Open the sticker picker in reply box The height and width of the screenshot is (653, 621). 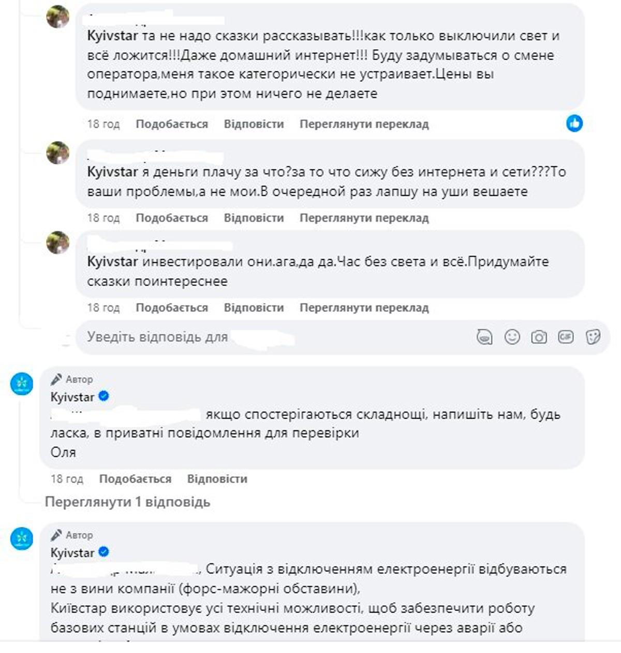(593, 337)
